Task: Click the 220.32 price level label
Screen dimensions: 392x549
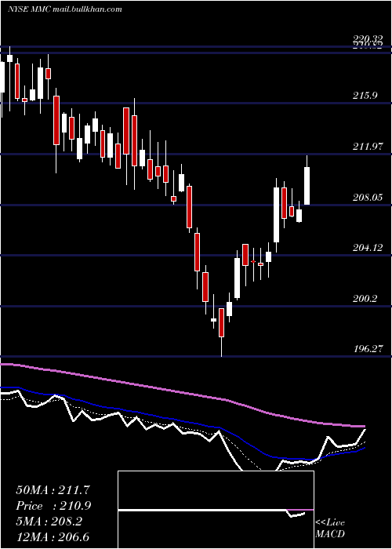Action: click(367, 39)
